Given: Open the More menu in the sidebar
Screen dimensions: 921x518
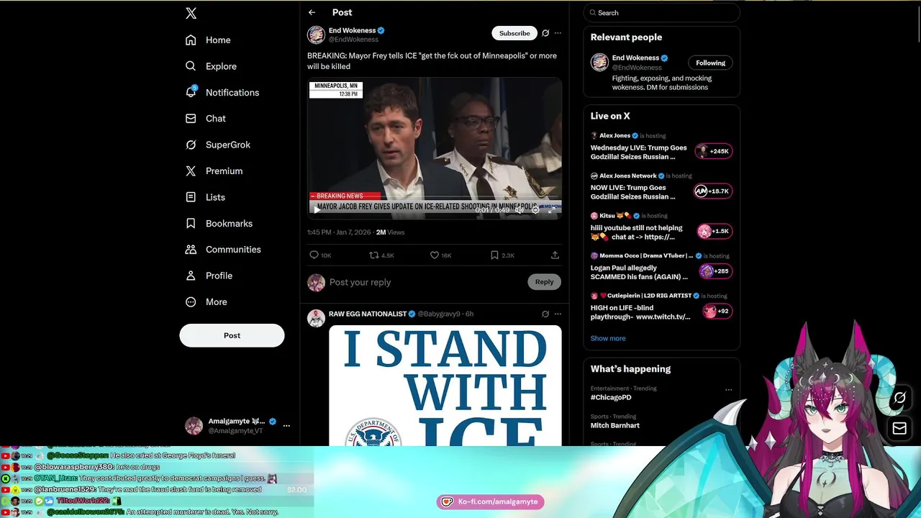Looking at the screenshot, I should [x=206, y=302].
